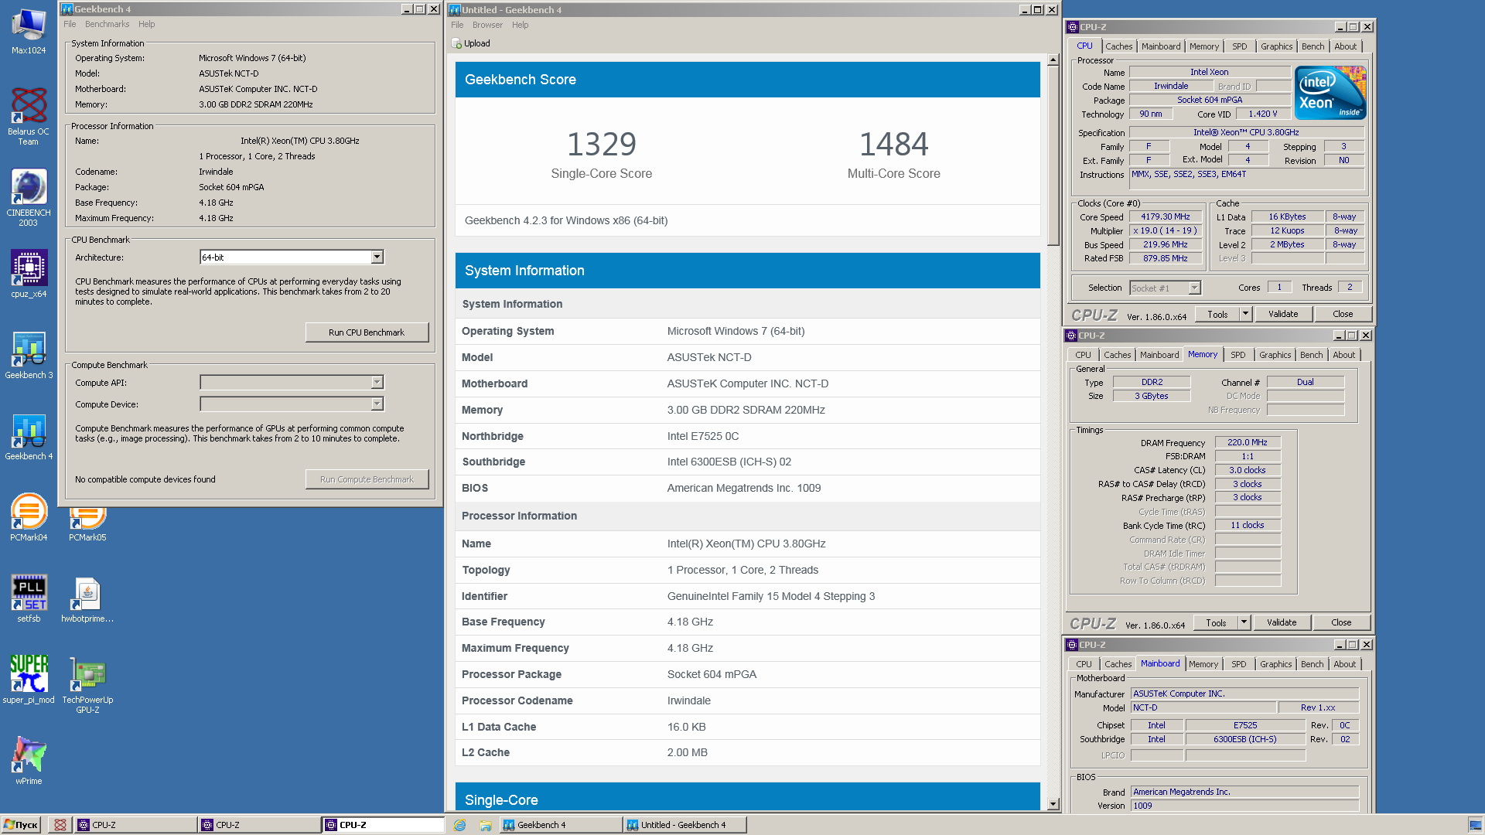The height and width of the screenshot is (835, 1485).
Task: Click the Single-Core Score 1329
Action: 601,145
